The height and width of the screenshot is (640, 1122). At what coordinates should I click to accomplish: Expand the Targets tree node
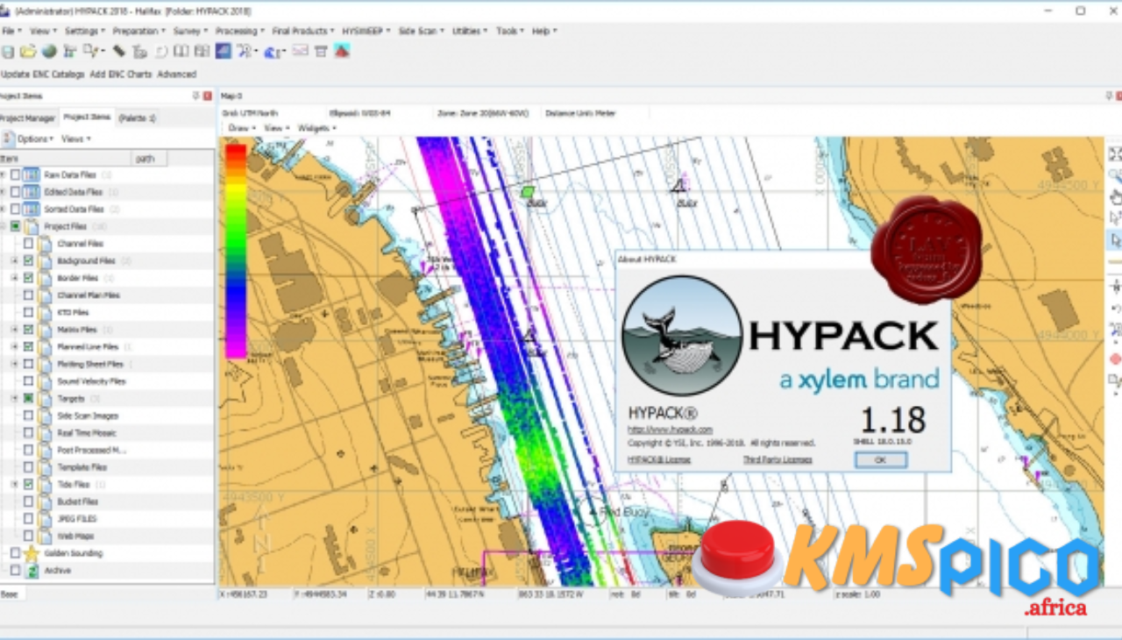(x=14, y=398)
